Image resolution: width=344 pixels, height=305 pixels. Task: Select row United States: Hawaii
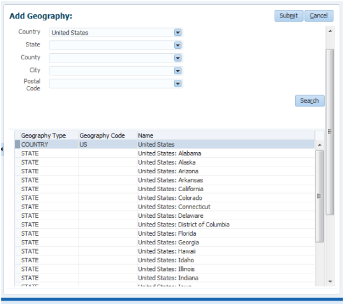pos(165,251)
